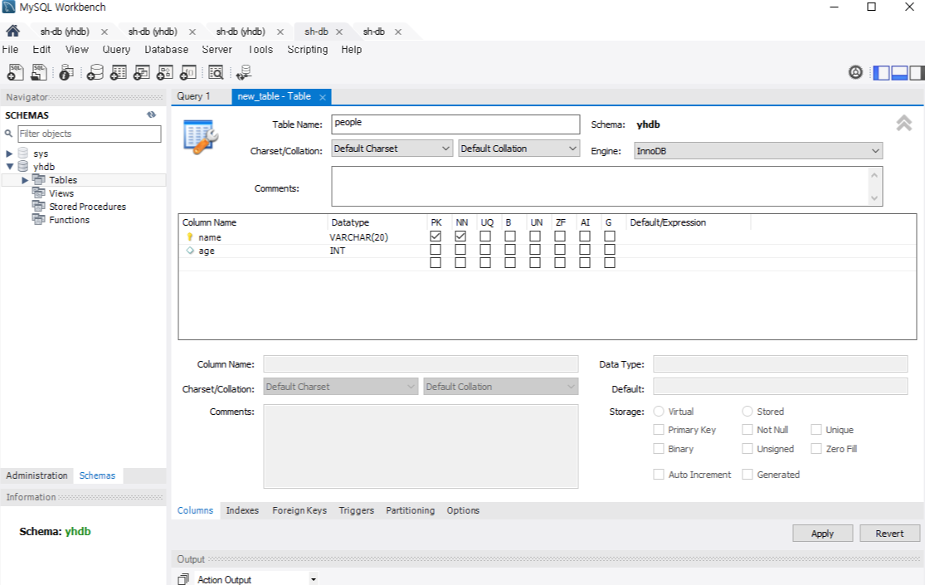Click the sys schema database icon
Image resolution: width=925 pixels, height=585 pixels.
click(x=23, y=154)
